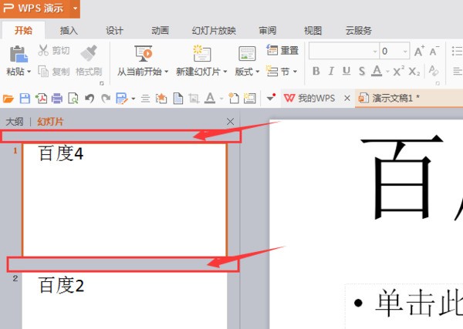This screenshot has width=463, height=329.
Task: Click the bullet list icon in ribbon
Action: point(457,51)
